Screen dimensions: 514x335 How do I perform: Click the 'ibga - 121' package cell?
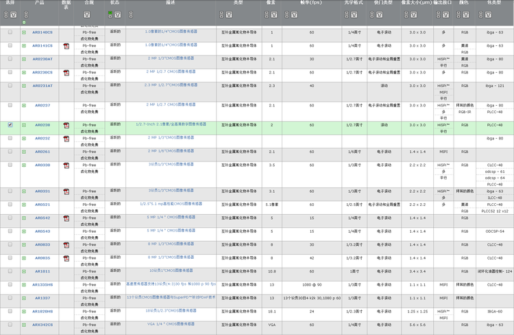pyautogui.click(x=495, y=86)
